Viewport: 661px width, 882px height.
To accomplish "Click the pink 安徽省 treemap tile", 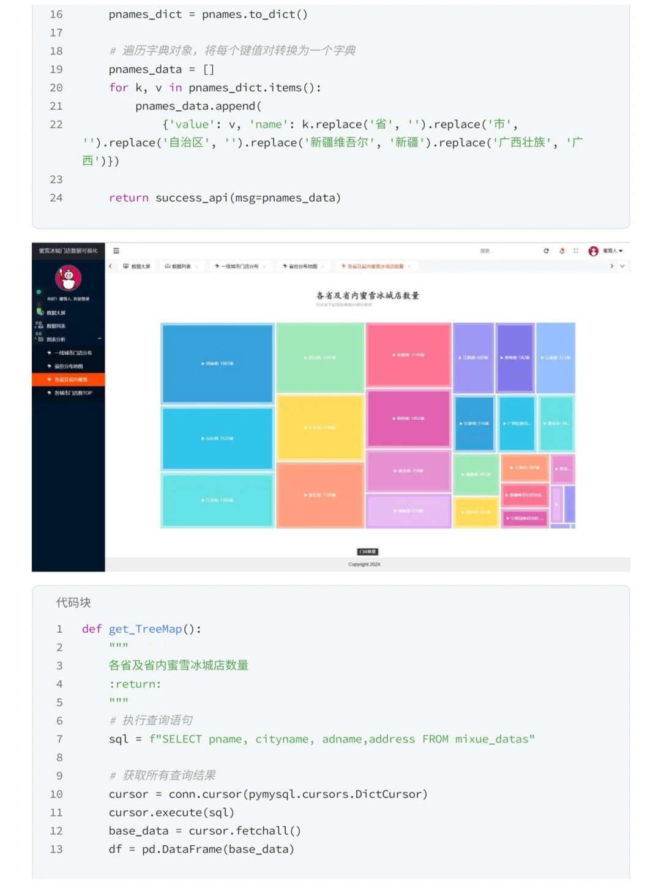I will (x=409, y=355).
